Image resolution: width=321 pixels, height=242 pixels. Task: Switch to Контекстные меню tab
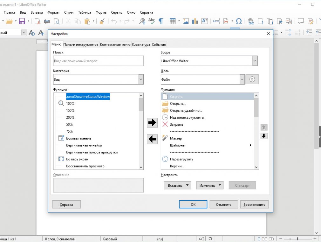click(115, 45)
